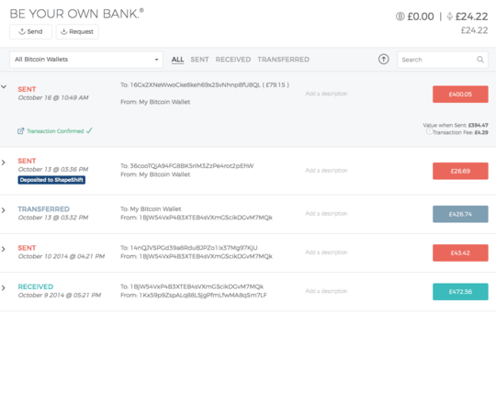Switch to the SENT filter tab
Image resolution: width=496 pixels, height=415 pixels.
click(199, 60)
